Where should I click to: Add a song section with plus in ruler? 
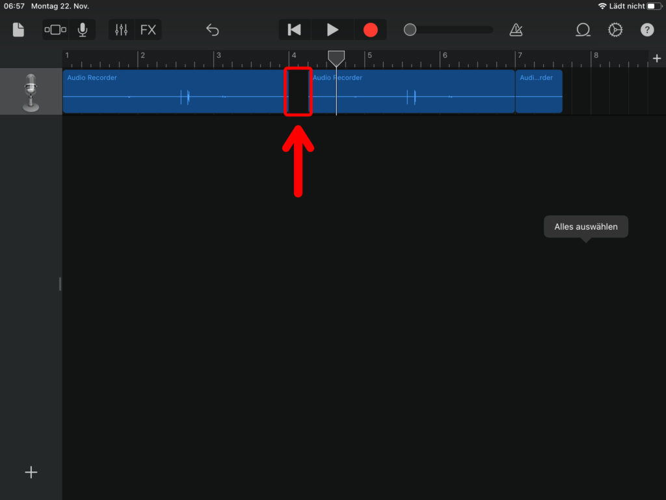tap(657, 59)
